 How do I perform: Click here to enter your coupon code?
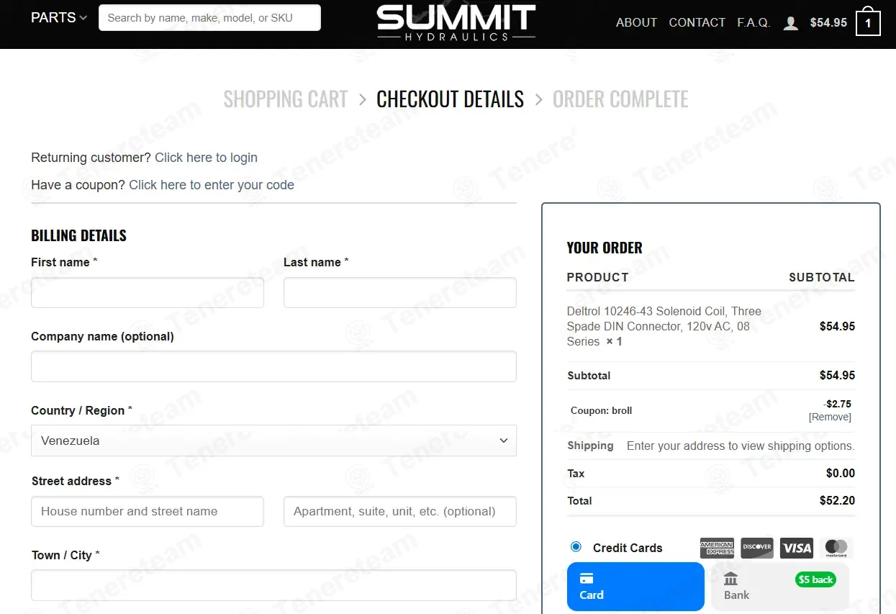[212, 185]
